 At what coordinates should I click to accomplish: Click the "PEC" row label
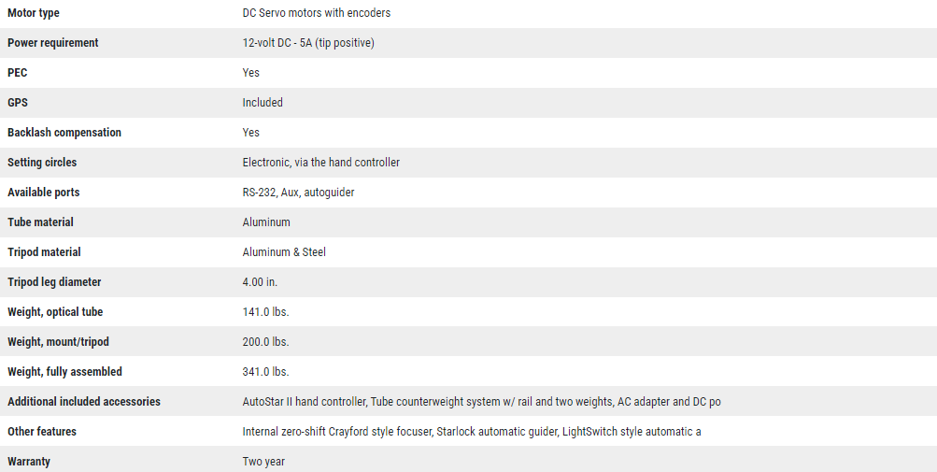pos(17,73)
